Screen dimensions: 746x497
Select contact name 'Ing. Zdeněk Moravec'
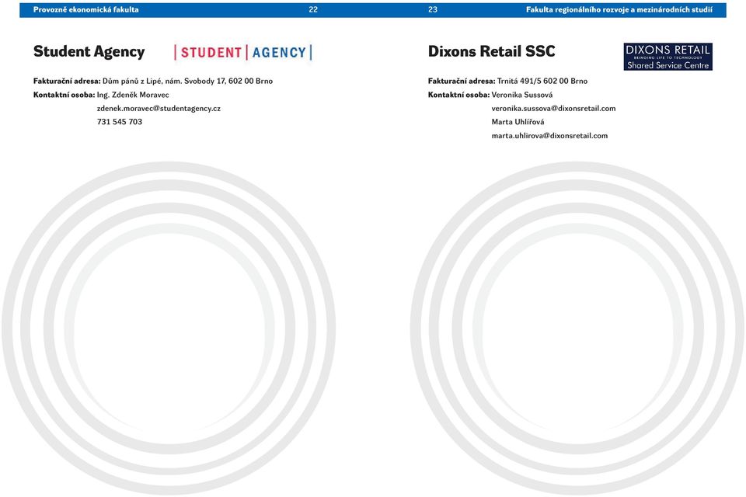pyautogui.click(x=133, y=95)
